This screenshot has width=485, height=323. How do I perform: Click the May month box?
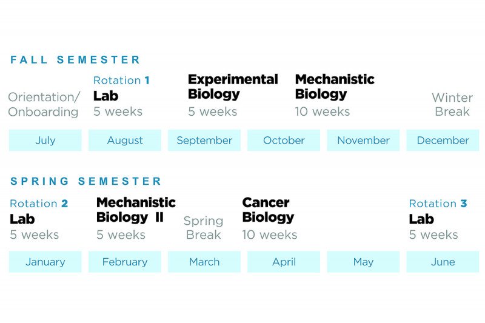[363, 262]
